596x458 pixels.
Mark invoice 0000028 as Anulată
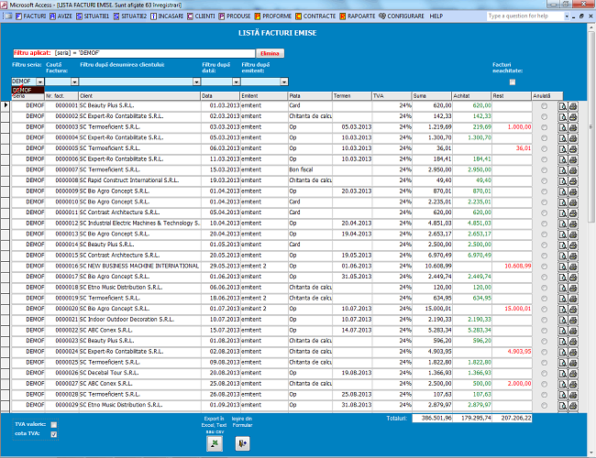point(544,395)
